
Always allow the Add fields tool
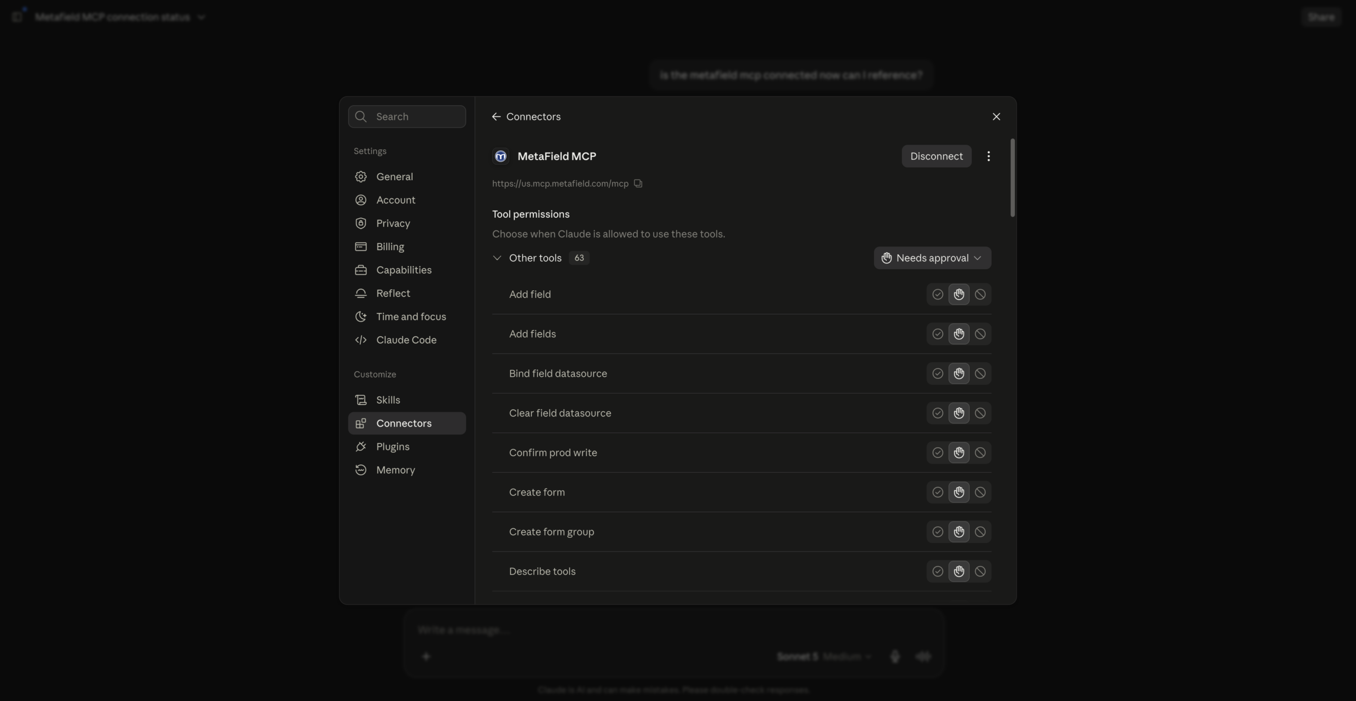[938, 334]
